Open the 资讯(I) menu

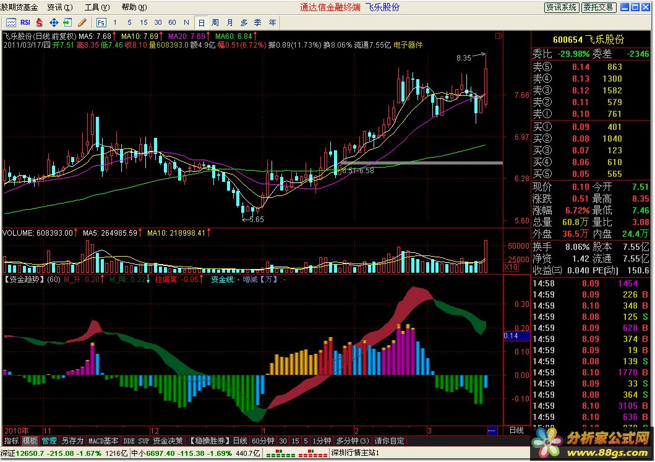pos(60,7)
